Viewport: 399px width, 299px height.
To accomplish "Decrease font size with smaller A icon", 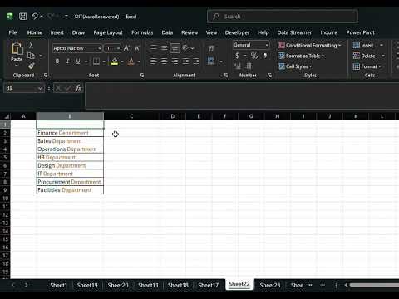I will click(x=137, y=48).
